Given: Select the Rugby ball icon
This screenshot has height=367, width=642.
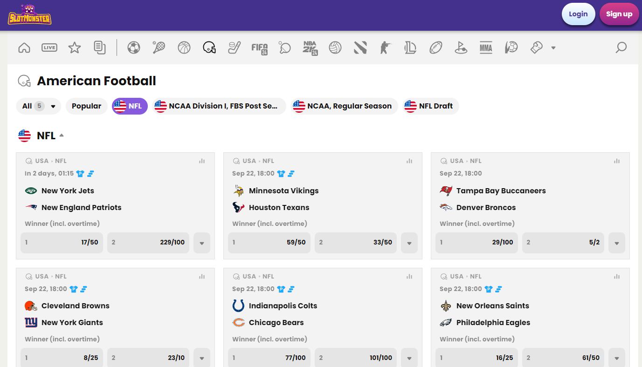Looking at the screenshot, I should click(x=436, y=48).
